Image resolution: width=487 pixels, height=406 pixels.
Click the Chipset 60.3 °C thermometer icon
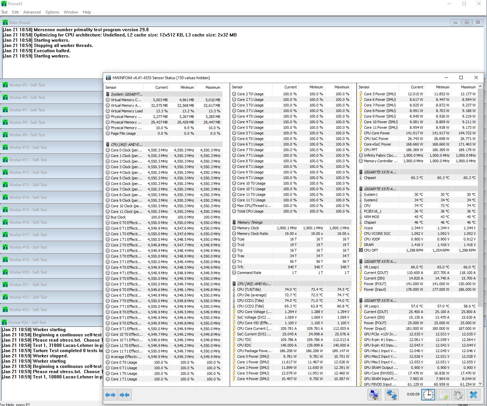pyautogui.click(x=361, y=178)
